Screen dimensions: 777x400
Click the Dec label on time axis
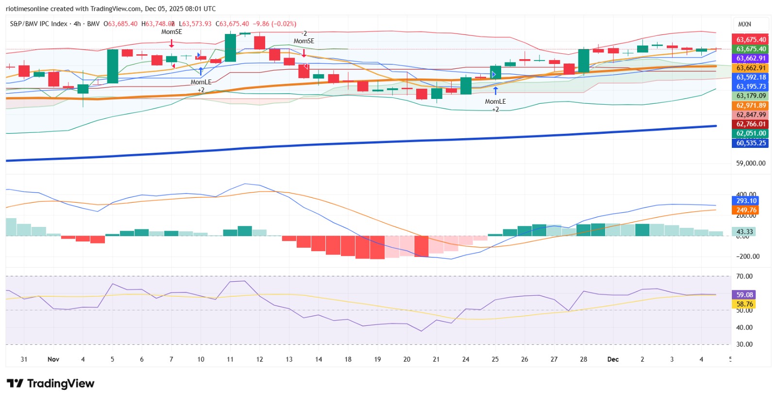(x=613, y=359)
